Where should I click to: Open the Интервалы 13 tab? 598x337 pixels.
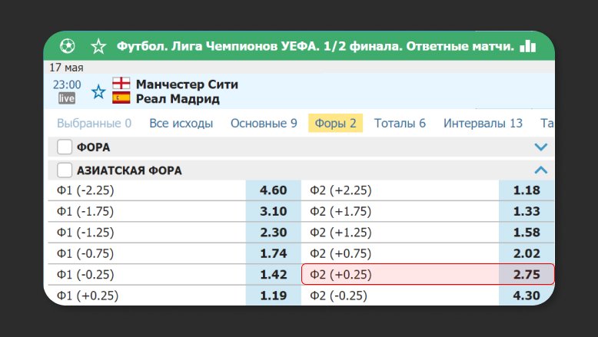pos(483,123)
